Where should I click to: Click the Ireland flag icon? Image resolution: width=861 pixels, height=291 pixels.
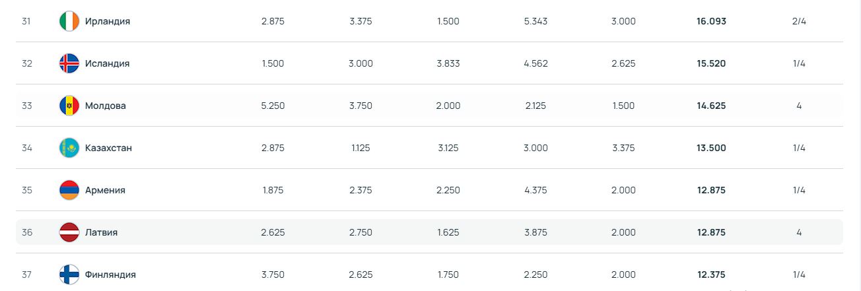[x=69, y=21]
